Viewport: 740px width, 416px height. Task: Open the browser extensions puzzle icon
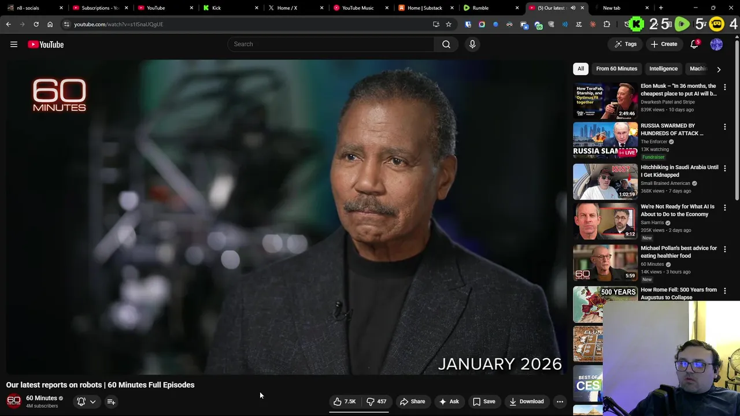(x=606, y=24)
